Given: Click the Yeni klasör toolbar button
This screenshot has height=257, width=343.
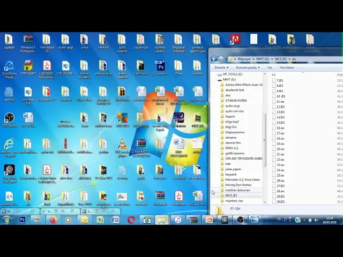Looking at the screenshot, I should pyautogui.click(x=287, y=67).
